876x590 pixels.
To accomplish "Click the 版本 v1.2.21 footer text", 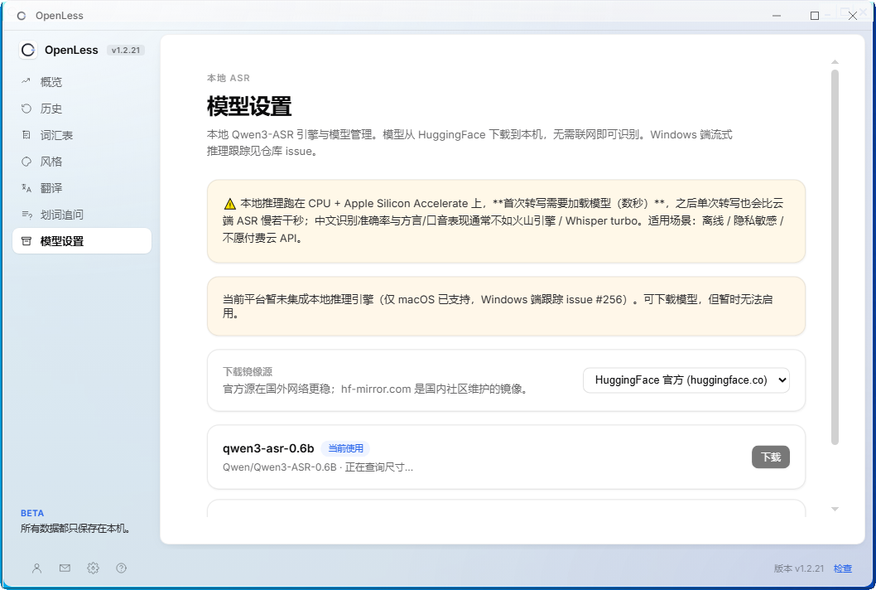I will [799, 568].
